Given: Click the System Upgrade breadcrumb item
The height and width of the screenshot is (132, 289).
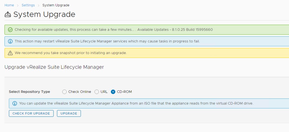Looking at the screenshot, I should pos(56,5).
